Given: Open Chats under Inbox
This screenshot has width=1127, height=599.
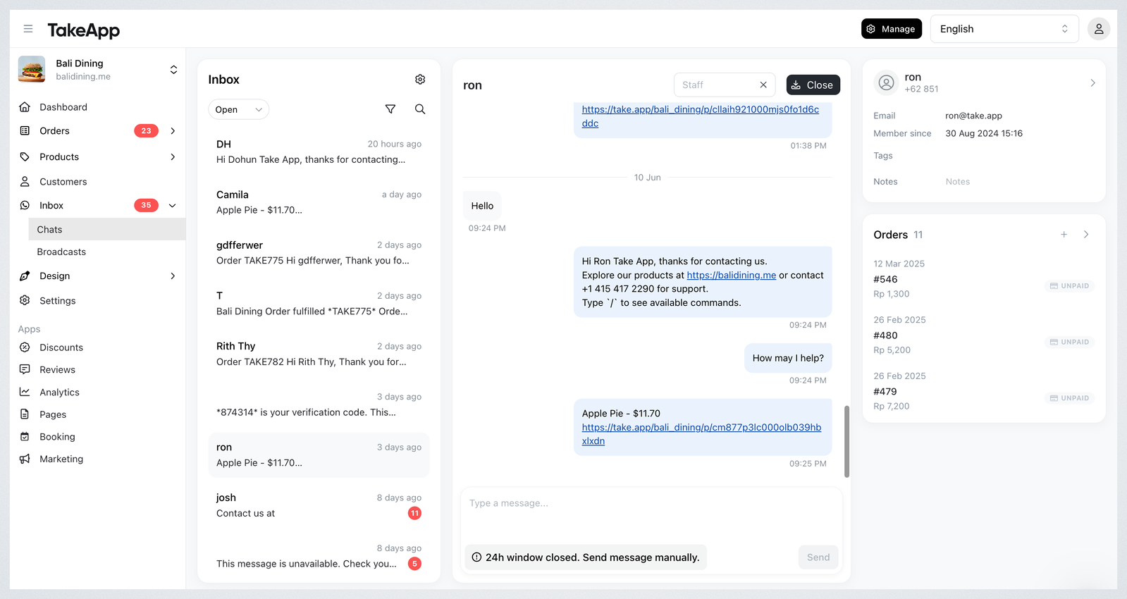Looking at the screenshot, I should (x=106, y=230).
